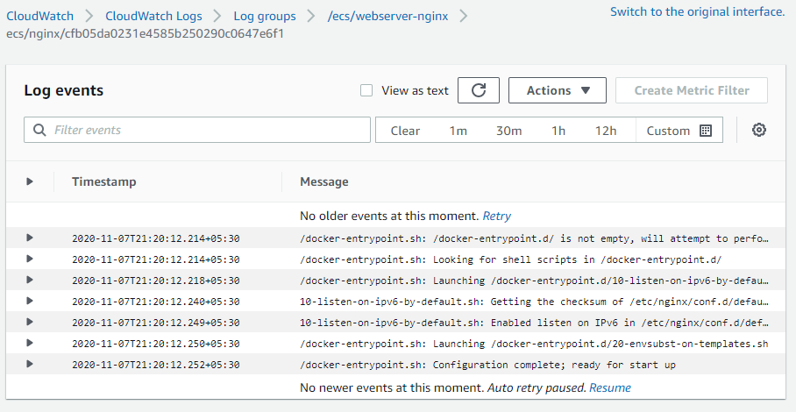Click the Create Metric Filter button
This screenshot has height=412, width=796.
pos(692,90)
